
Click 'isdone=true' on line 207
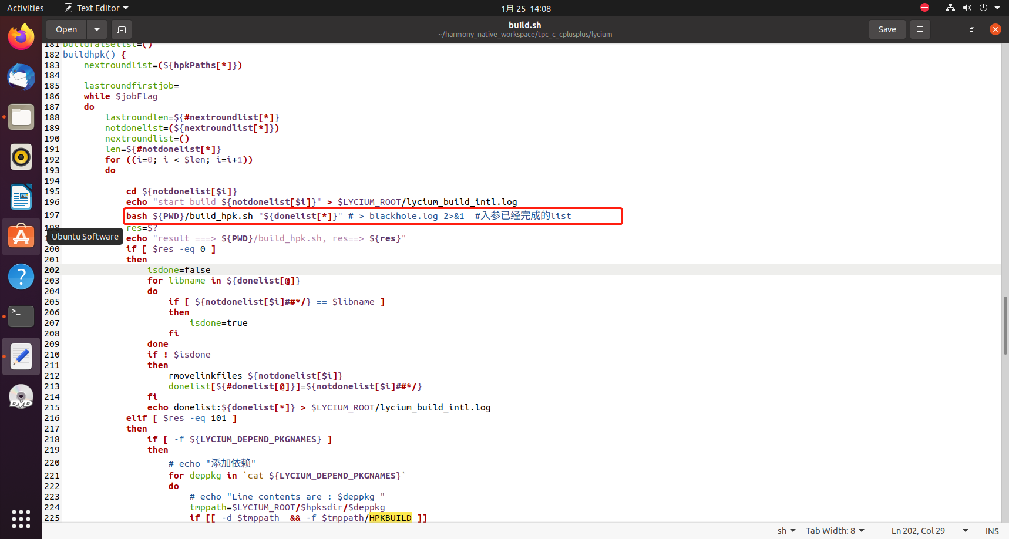pyautogui.click(x=218, y=323)
